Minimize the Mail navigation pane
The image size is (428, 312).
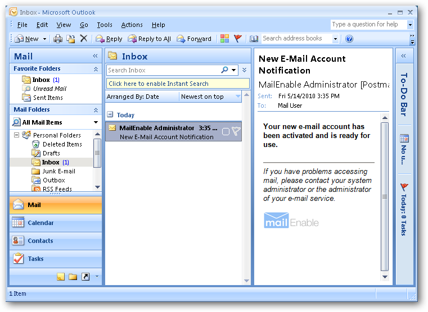pos(95,56)
